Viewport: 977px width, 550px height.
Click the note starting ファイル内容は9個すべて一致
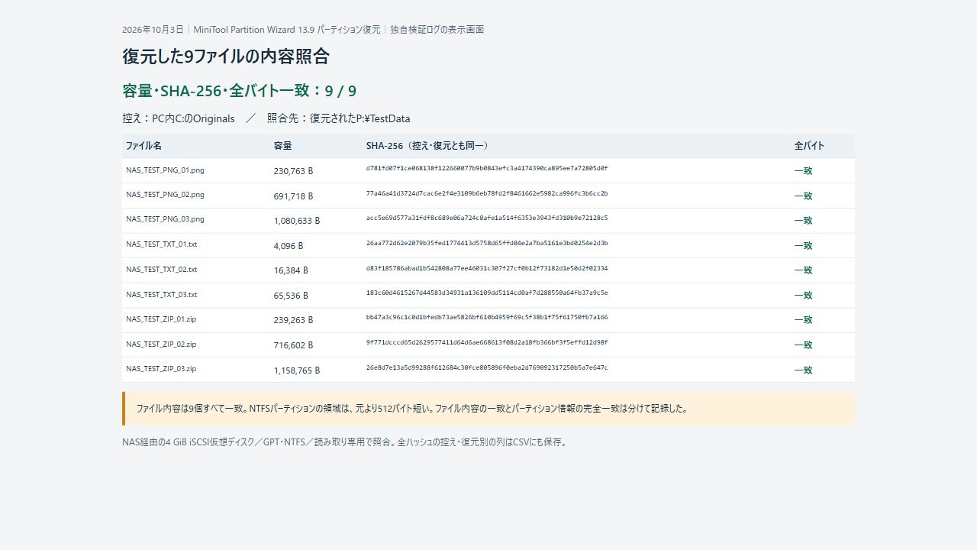coord(412,409)
